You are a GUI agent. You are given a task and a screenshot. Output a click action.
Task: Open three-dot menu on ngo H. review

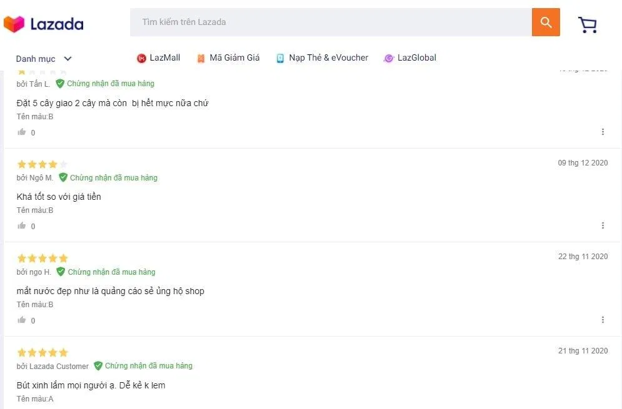click(x=603, y=320)
